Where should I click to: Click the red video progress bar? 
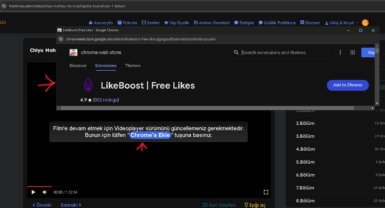[39, 186]
